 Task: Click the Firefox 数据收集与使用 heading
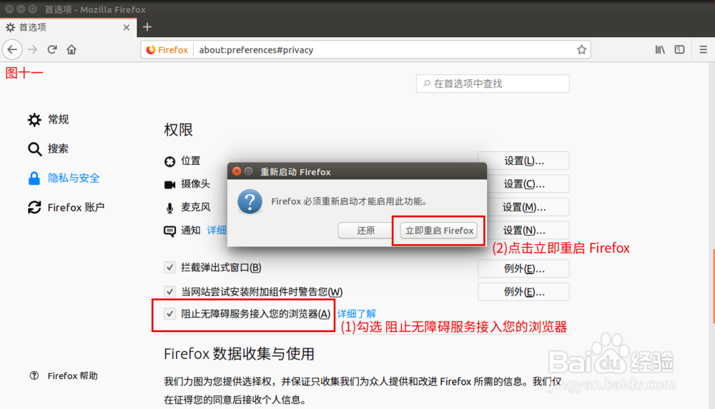pos(239,354)
